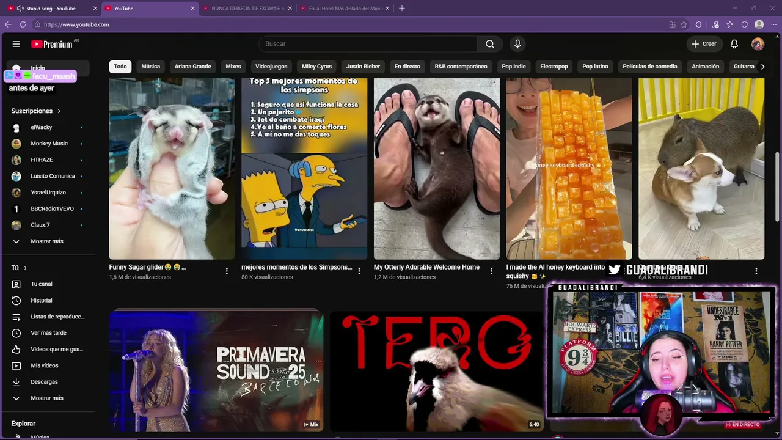Select the Videojuegos chip
The width and height of the screenshot is (782, 440).
[271, 67]
